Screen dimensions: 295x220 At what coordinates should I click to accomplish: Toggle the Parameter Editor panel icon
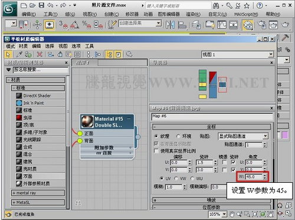pos(118,54)
